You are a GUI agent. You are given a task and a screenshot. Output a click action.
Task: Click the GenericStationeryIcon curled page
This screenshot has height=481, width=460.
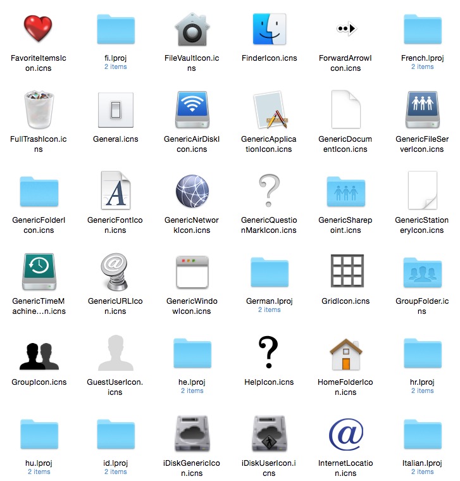422,191
